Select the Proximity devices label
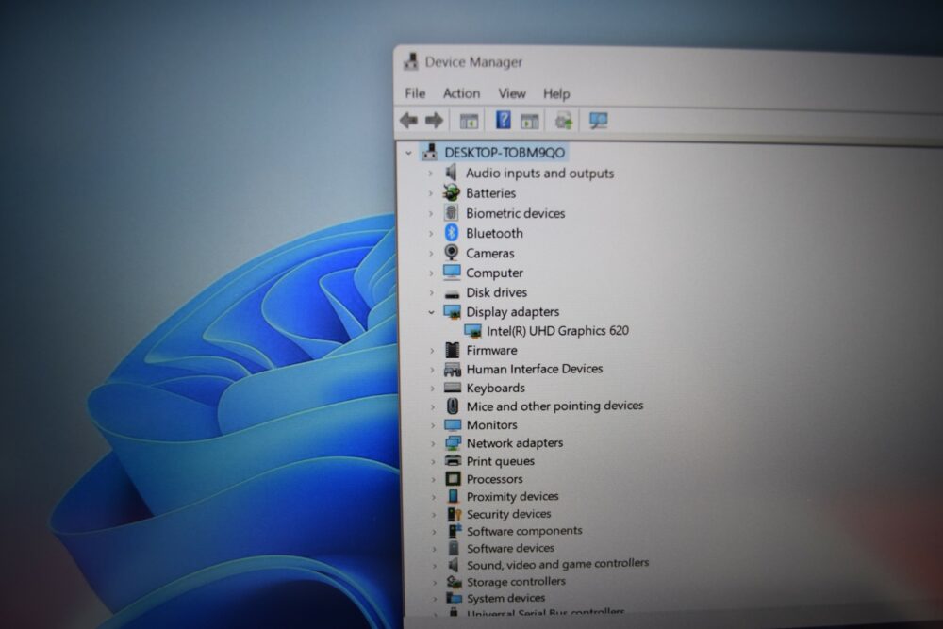Viewport: 943px width, 629px height. tap(512, 497)
